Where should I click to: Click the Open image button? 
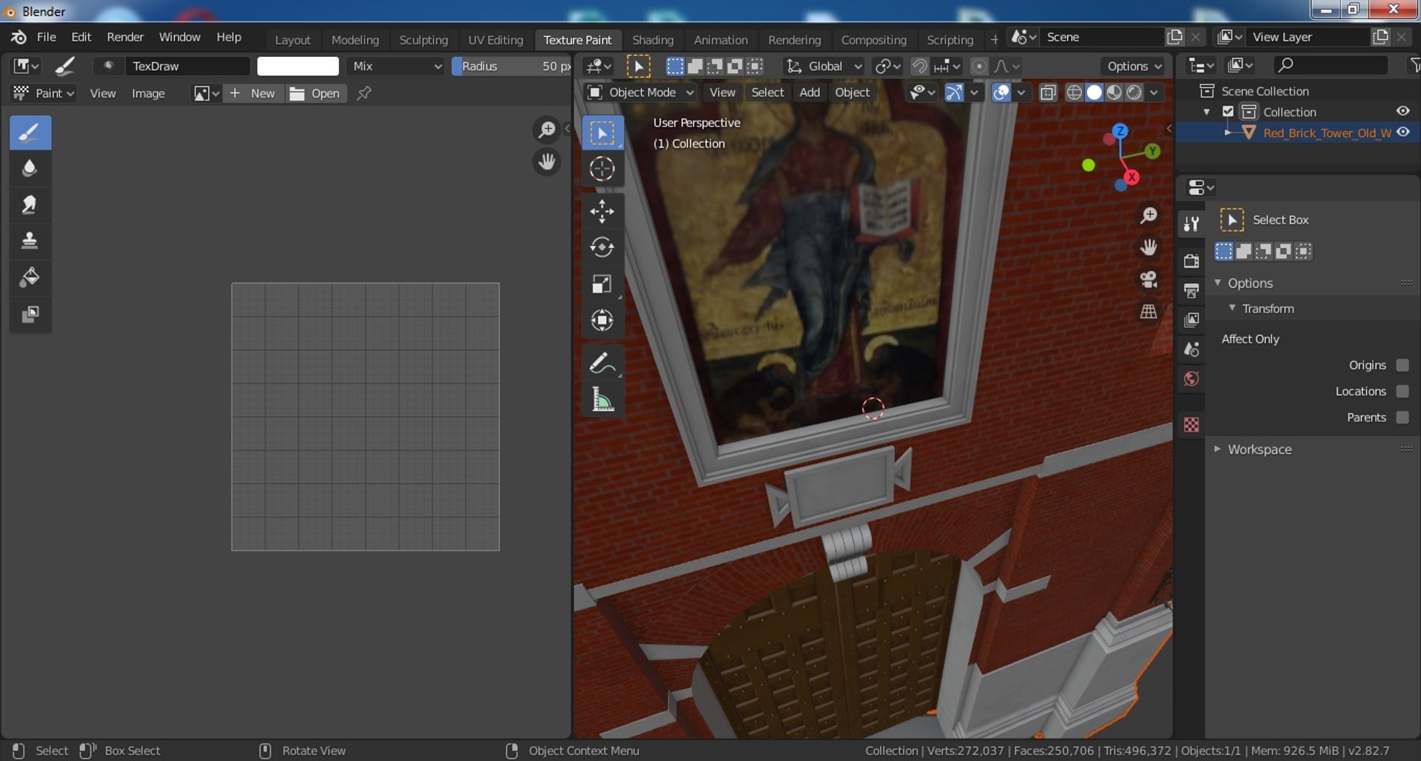(x=315, y=93)
